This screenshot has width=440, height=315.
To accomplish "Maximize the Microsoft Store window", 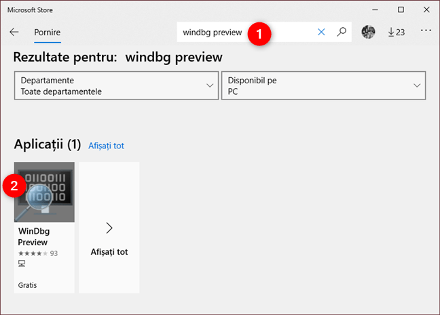I will click(x=401, y=9).
